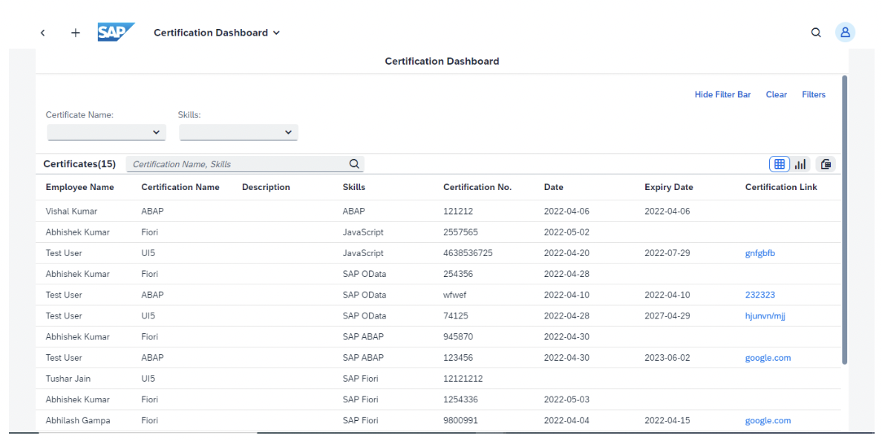Viewport: 882px width, 441px height.
Task: Switch to the bar chart view
Action: pyautogui.click(x=800, y=163)
